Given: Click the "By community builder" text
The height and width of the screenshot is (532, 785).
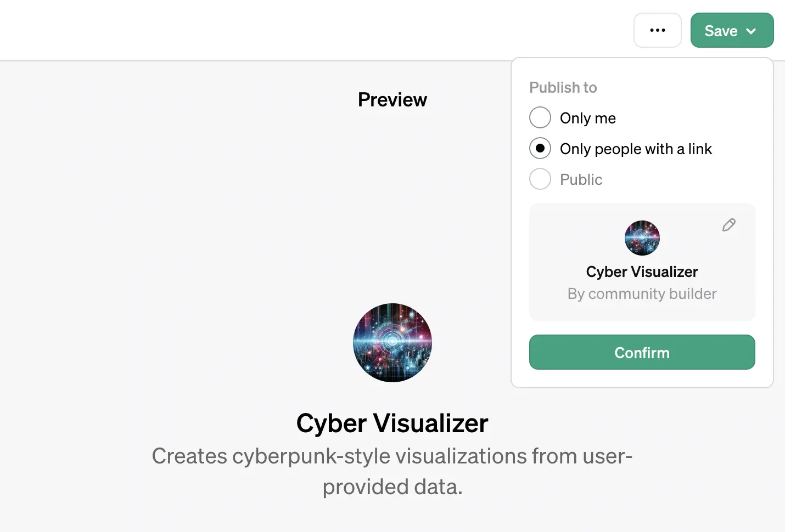Looking at the screenshot, I should [642, 294].
